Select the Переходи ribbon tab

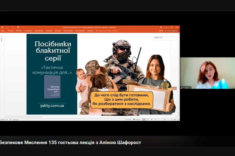pyautogui.click(x=49, y=31)
